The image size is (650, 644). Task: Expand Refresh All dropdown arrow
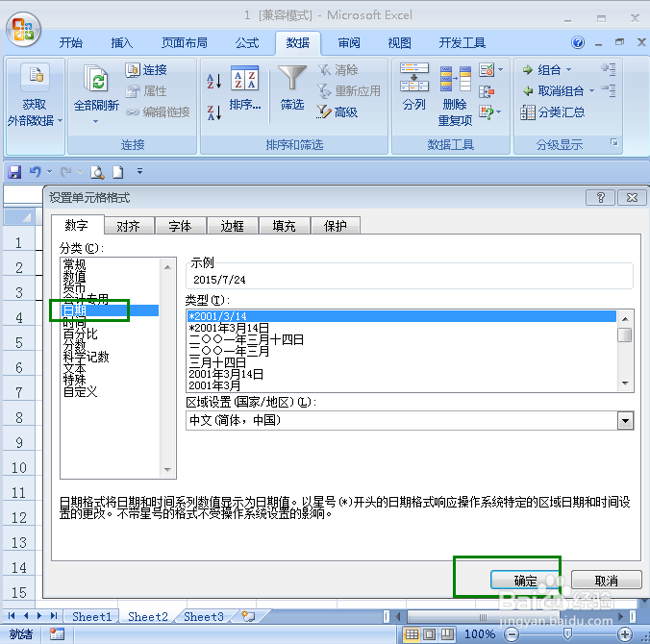[x=96, y=121]
